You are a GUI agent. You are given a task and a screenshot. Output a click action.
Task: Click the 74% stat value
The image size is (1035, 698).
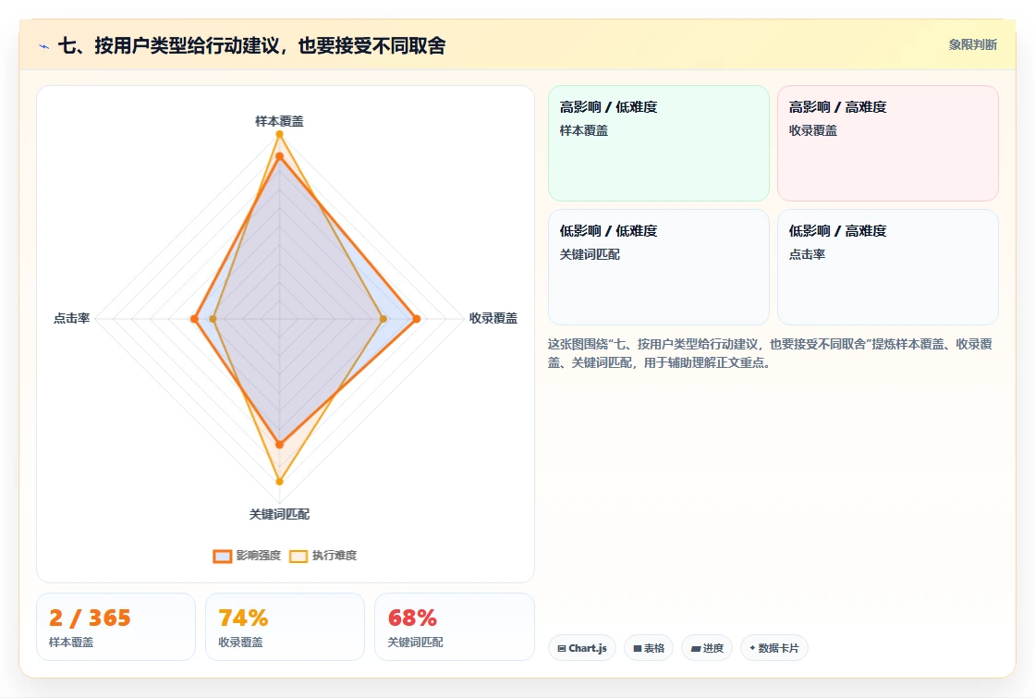coord(243,618)
